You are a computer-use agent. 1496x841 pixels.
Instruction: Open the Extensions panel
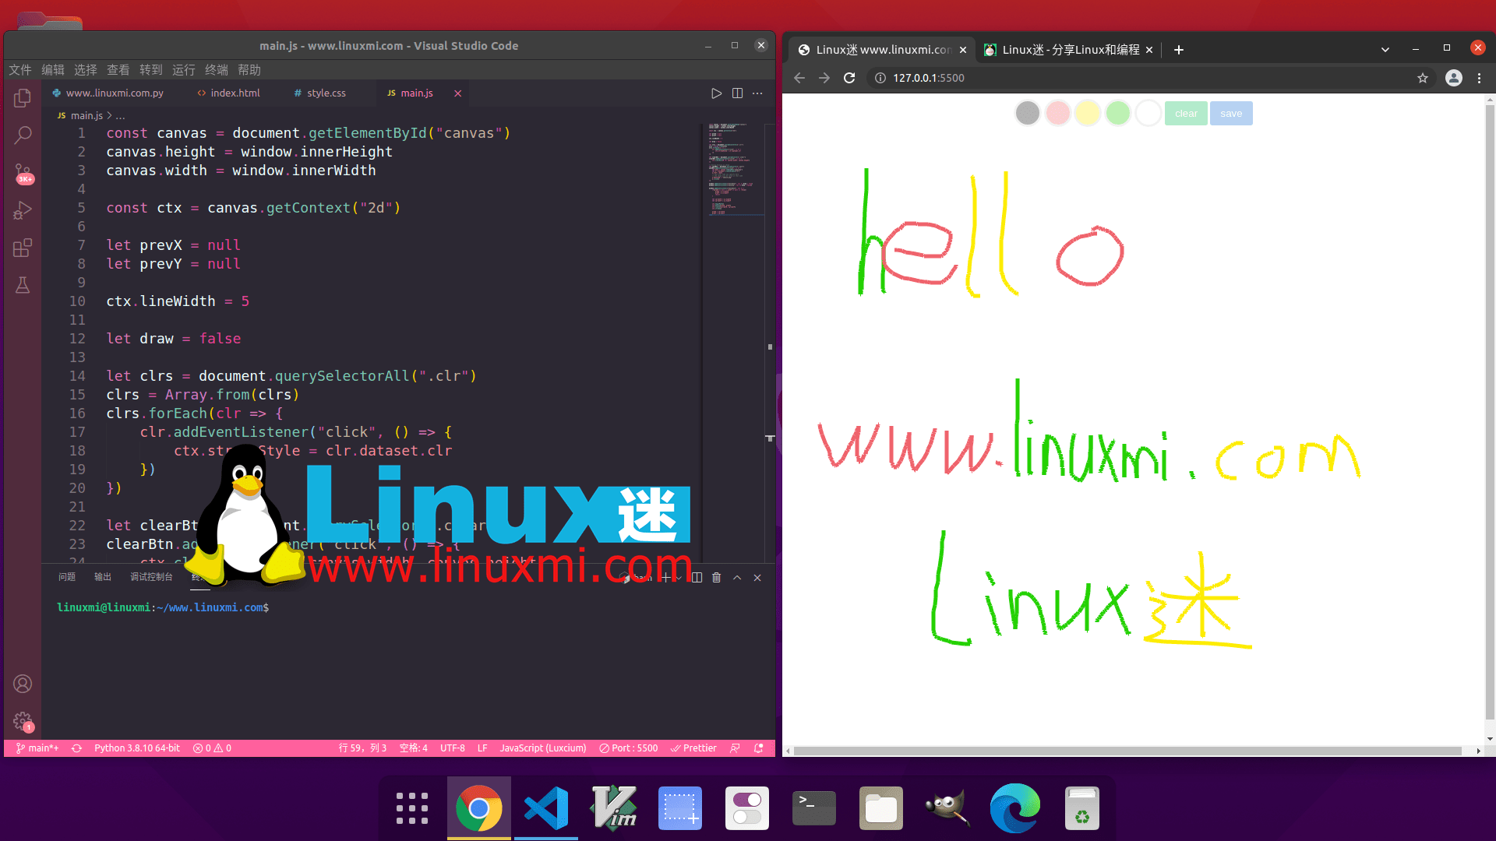point(23,248)
